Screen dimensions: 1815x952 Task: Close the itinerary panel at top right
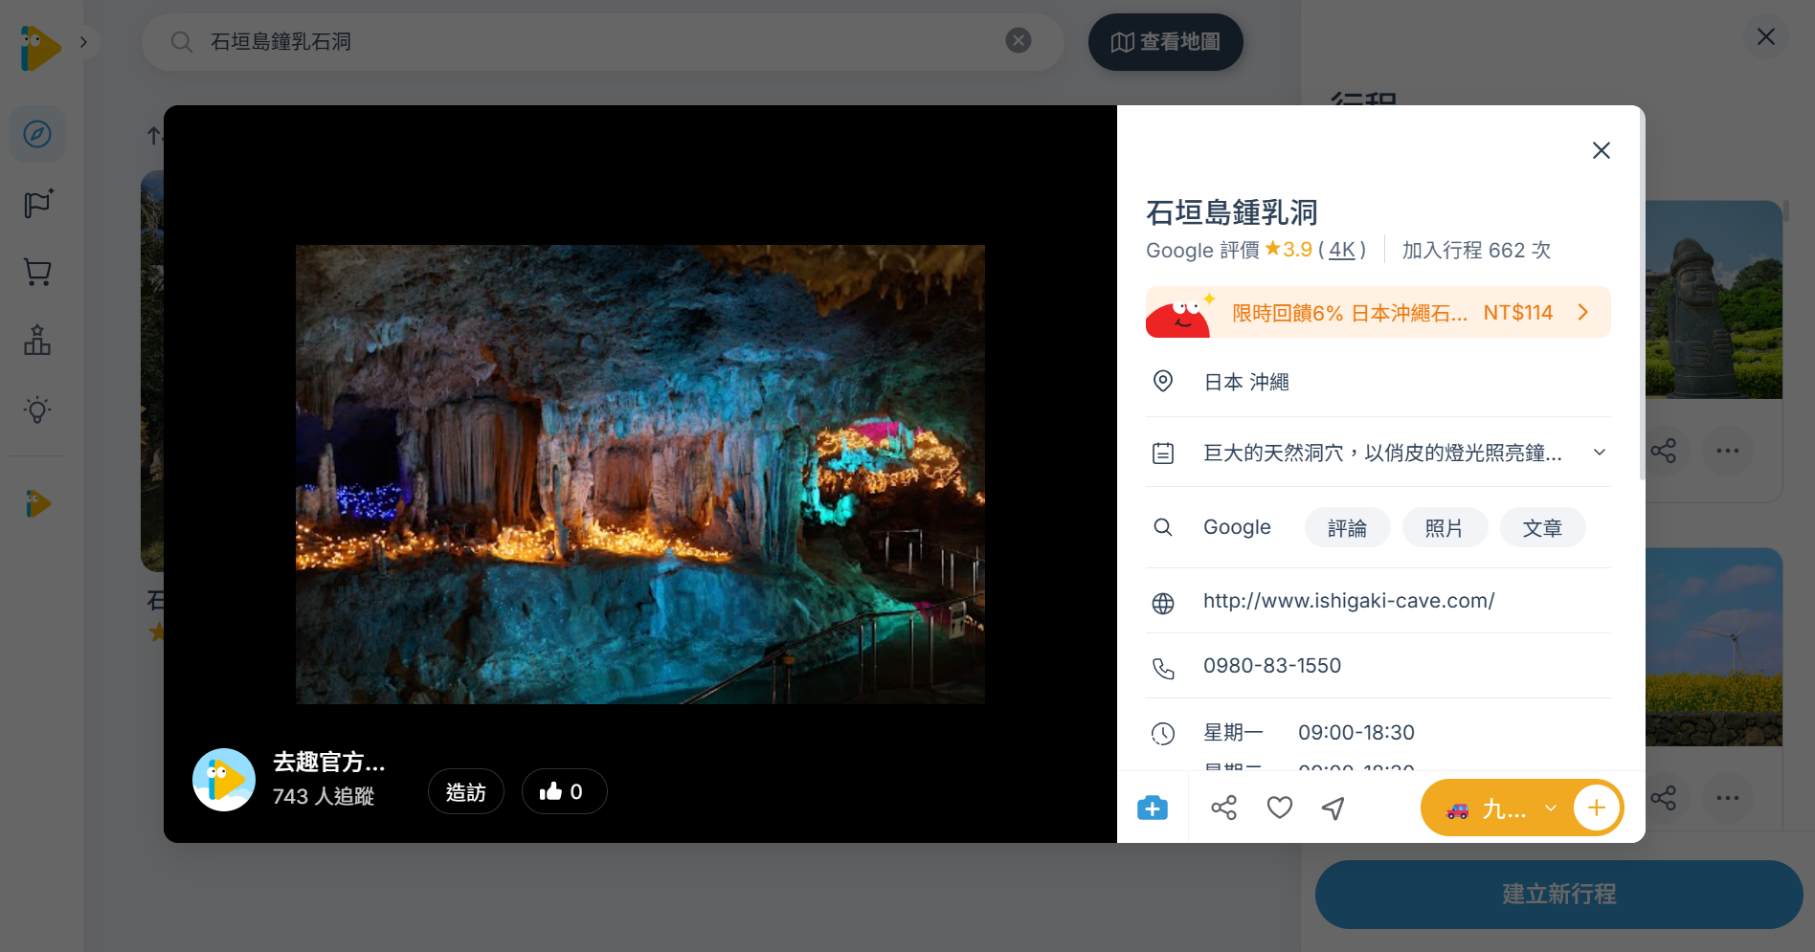[1766, 36]
